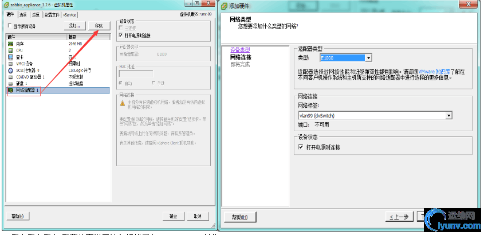Click the warning icon in 网络连接 section
Screen dimensions: 484x235
click(x=123, y=103)
